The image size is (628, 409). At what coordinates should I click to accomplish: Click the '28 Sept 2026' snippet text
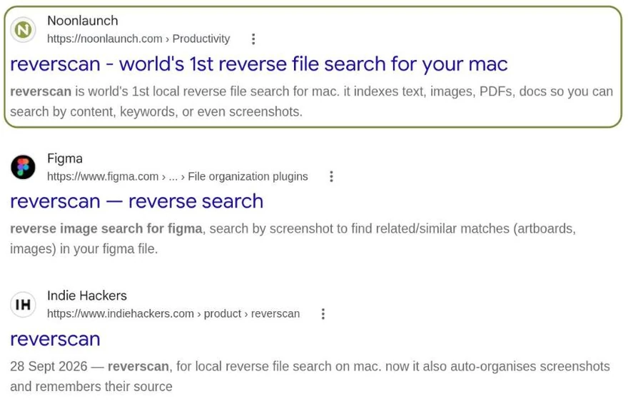click(49, 366)
